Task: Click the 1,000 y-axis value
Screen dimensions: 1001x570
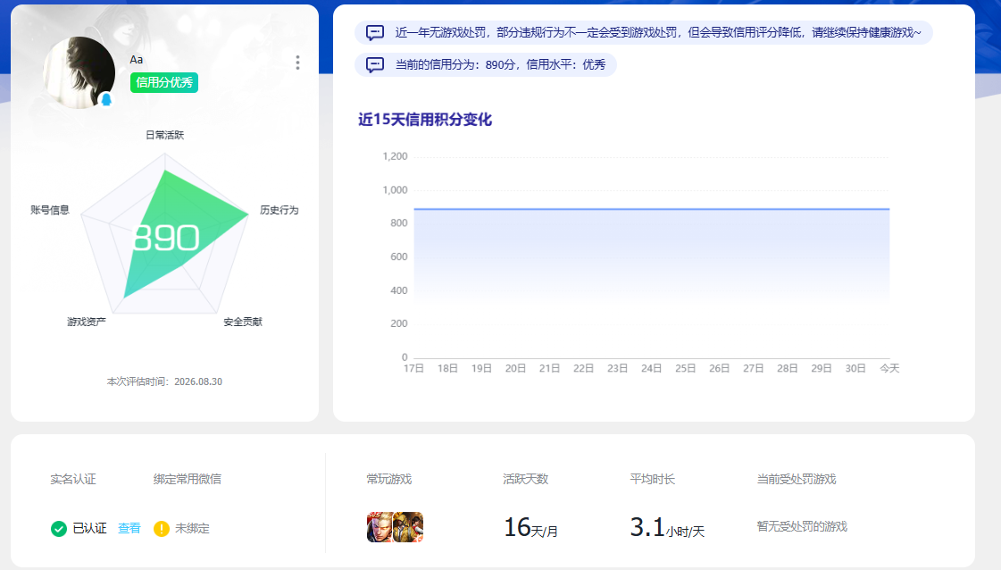Action: (x=396, y=189)
